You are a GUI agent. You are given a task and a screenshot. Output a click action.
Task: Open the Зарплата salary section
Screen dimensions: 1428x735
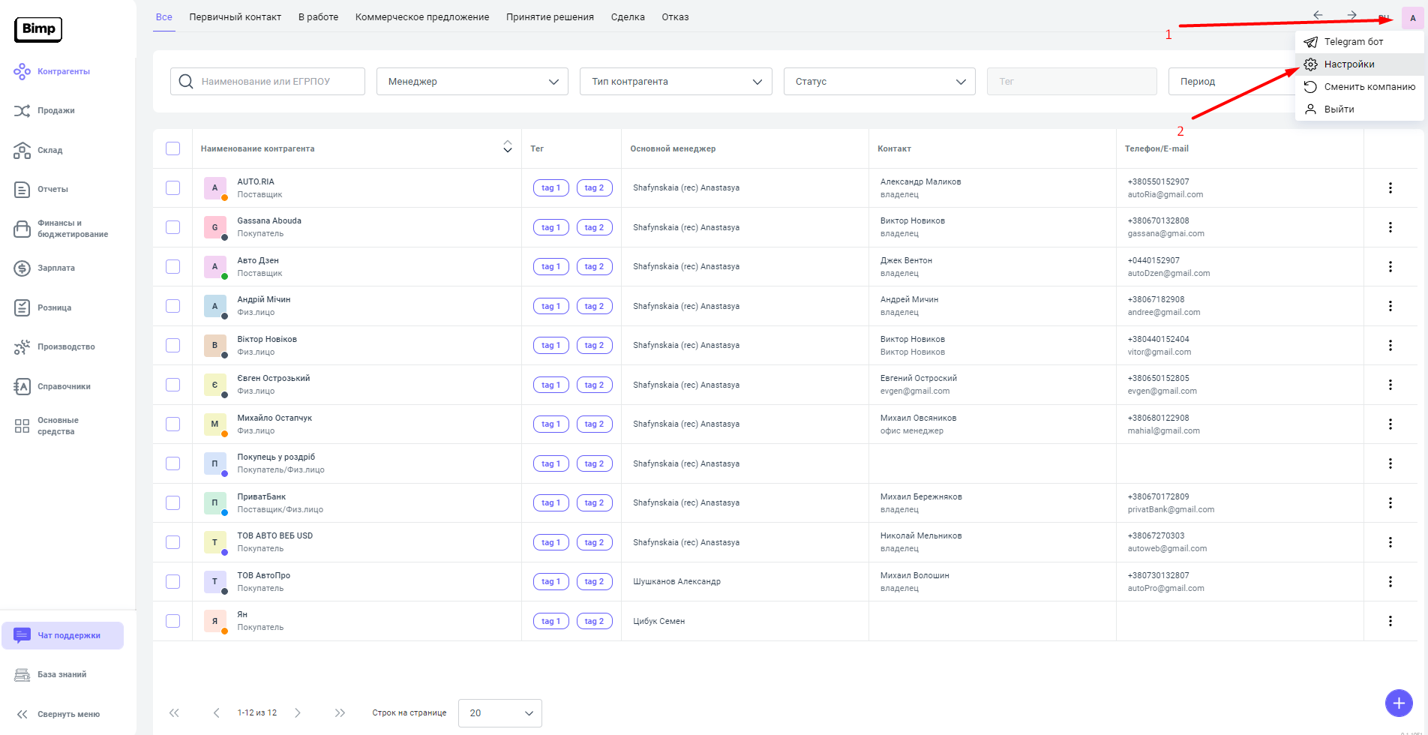55,268
